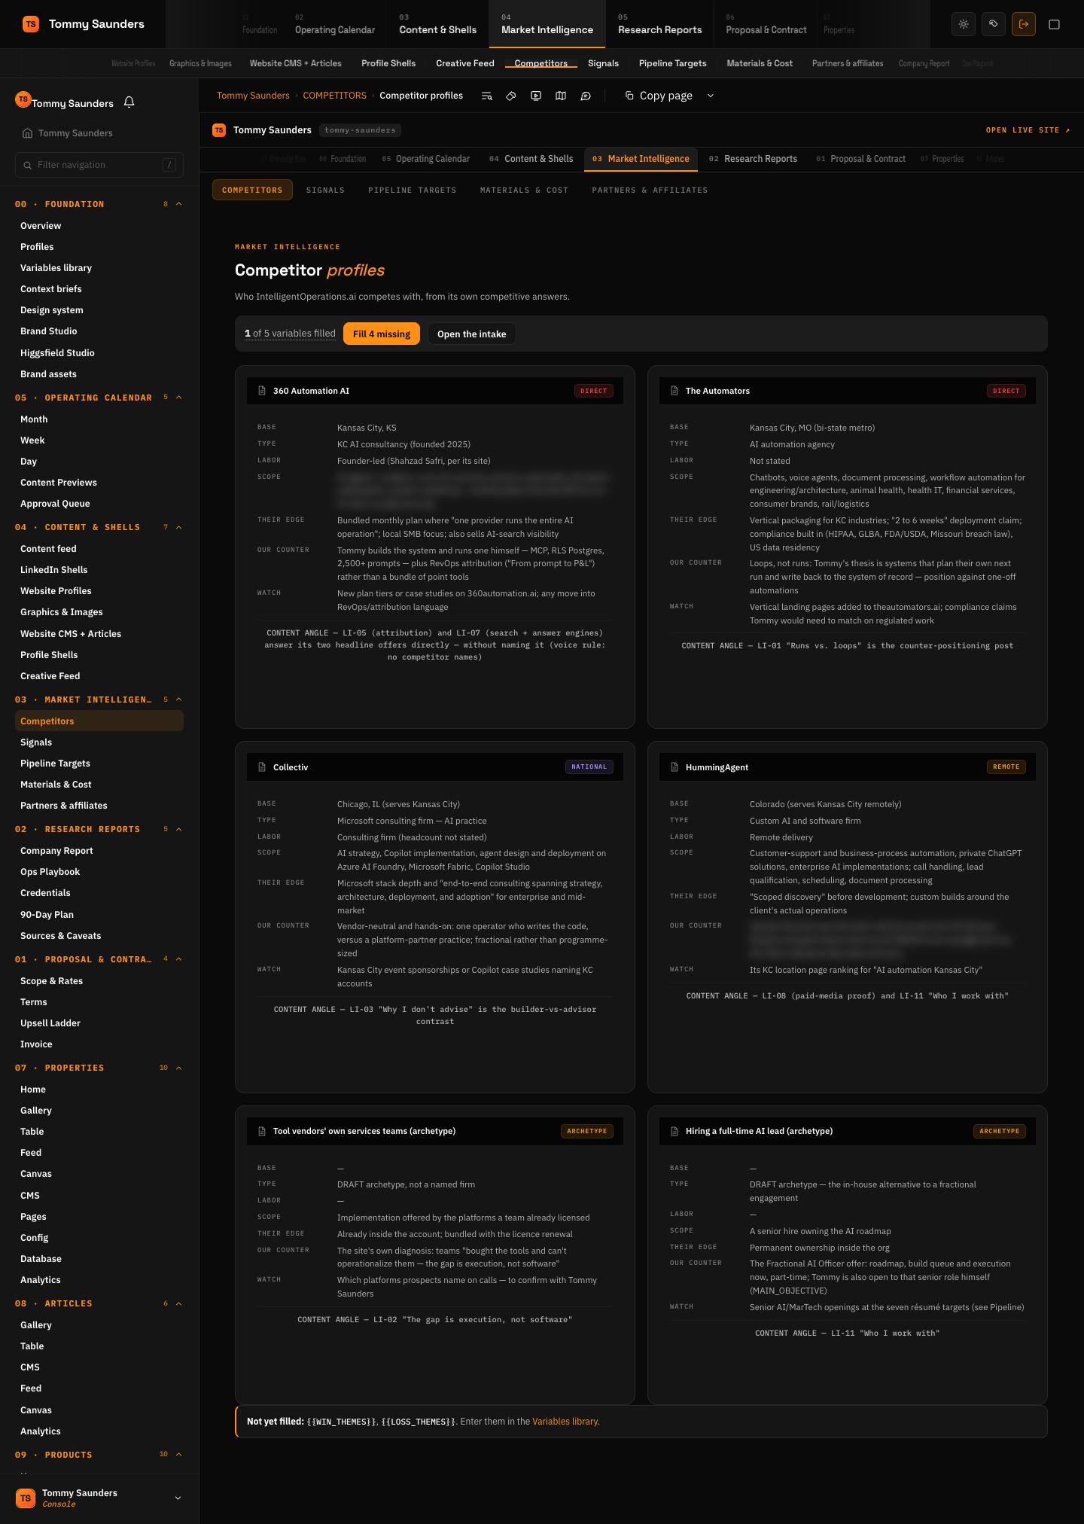This screenshot has height=1524, width=1084.
Task: Switch to the Signals sub-tab
Action: click(325, 190)
